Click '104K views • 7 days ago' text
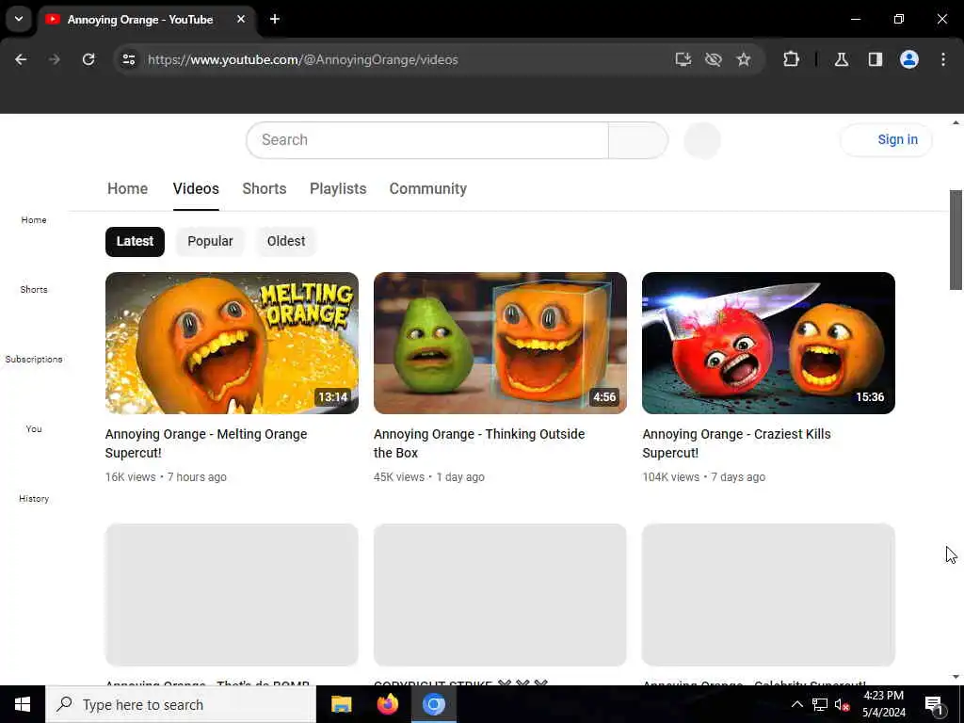This screenshot has height=723, width=964. (x=704, y=477)
